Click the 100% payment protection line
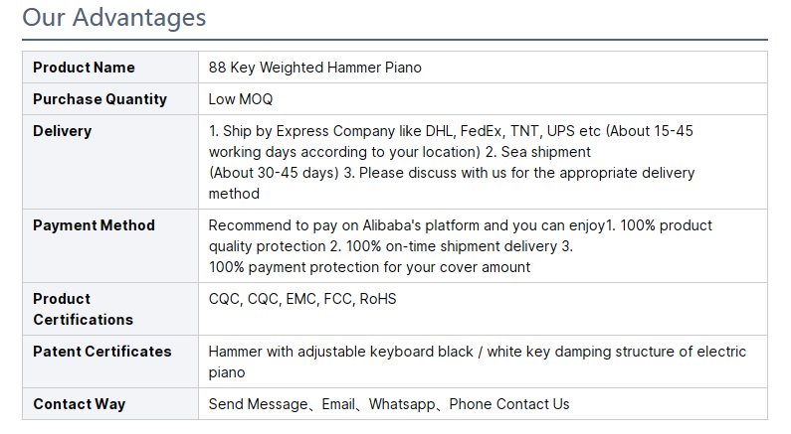Viewport: 791px width, 434px height. 369,267
